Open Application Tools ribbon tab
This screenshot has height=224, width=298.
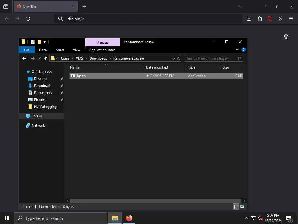[x=102, y=50]
